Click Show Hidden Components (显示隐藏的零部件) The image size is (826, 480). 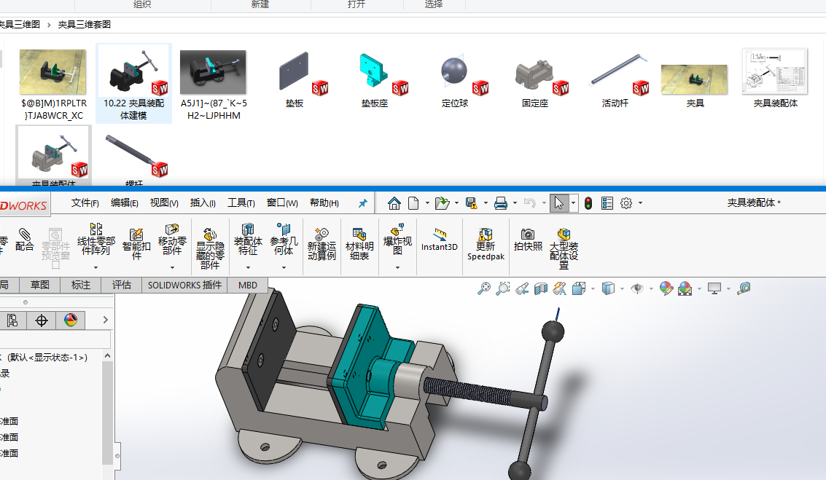point(210,248)
